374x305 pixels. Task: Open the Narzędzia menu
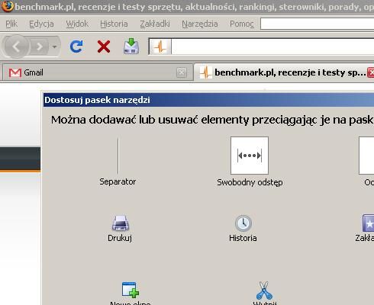(x=200, y=24)
